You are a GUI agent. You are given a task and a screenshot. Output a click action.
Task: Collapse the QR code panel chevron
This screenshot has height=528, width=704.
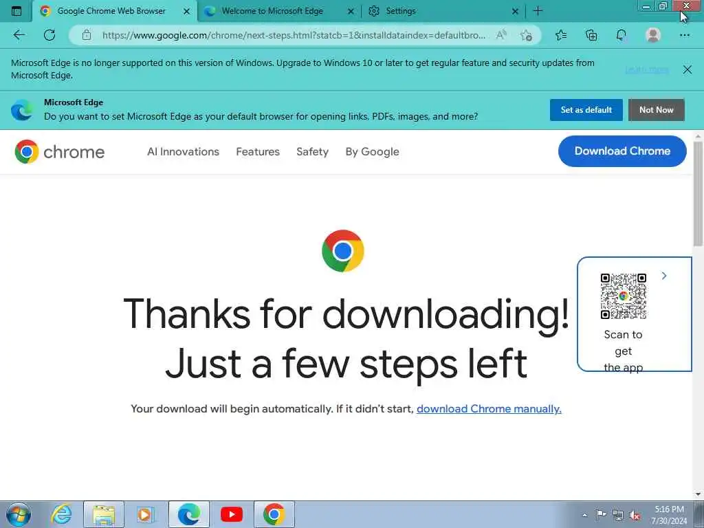[x=664, y=276]
